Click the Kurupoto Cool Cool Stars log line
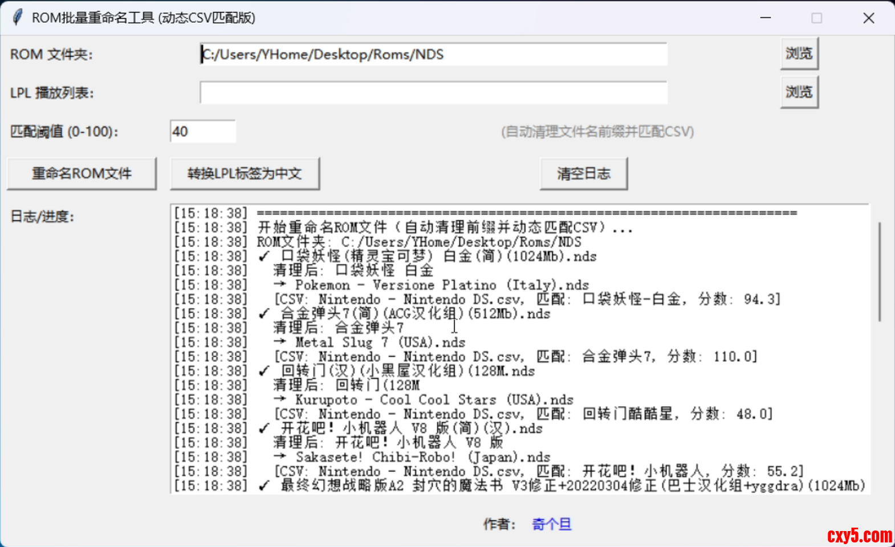 point(434,400)
